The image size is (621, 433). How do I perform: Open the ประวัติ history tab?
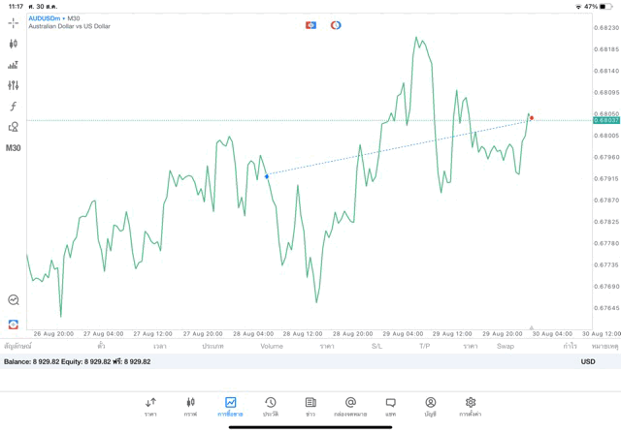click(271, 406)
